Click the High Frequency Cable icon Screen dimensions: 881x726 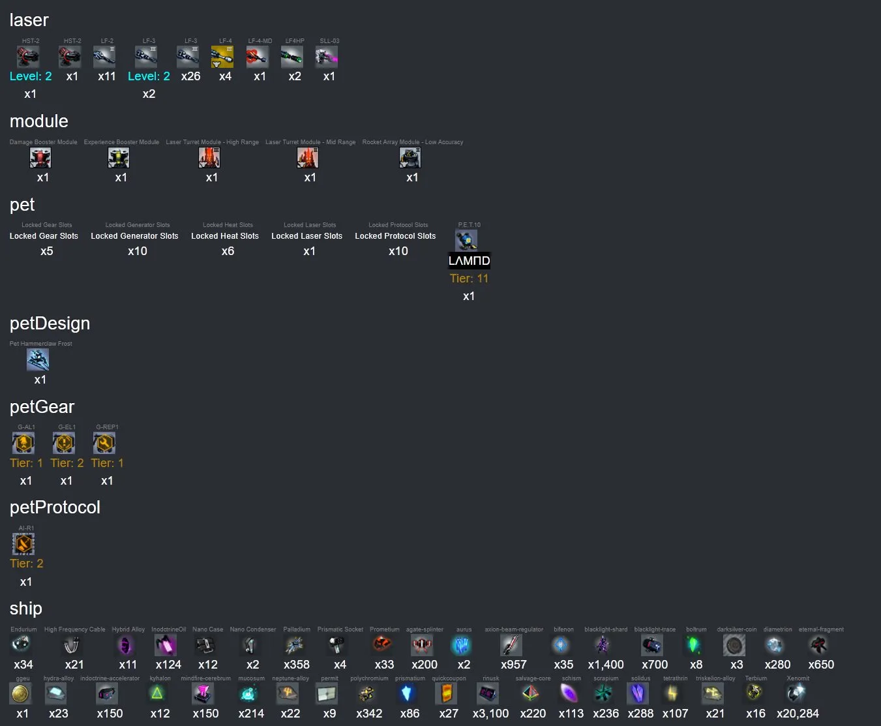pos(72,645)
